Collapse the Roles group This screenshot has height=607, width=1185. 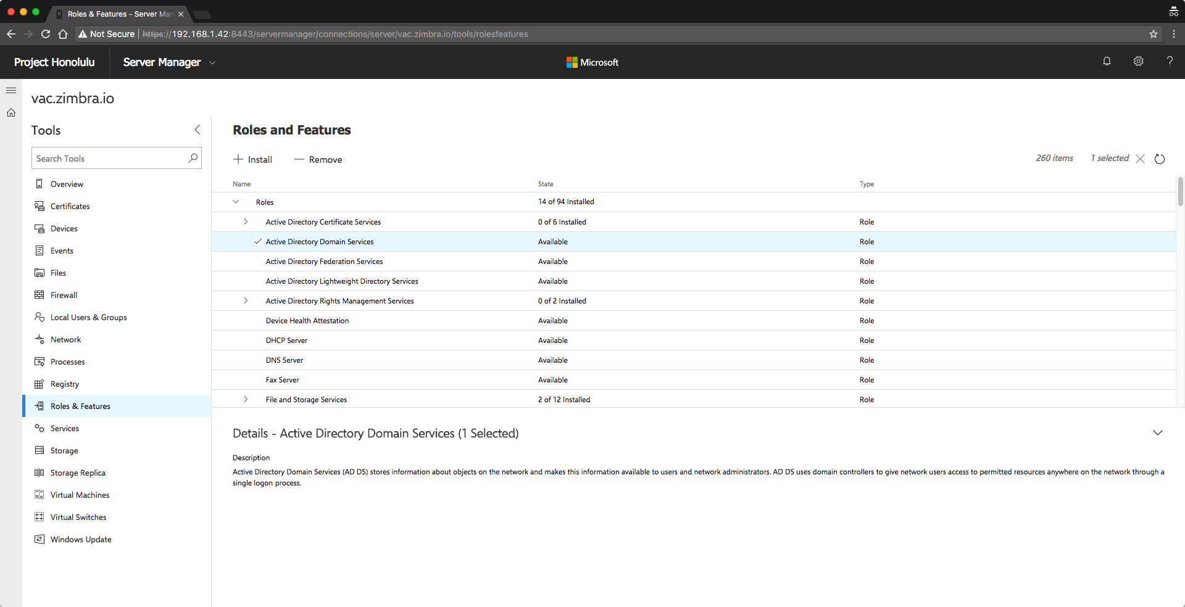236,202
